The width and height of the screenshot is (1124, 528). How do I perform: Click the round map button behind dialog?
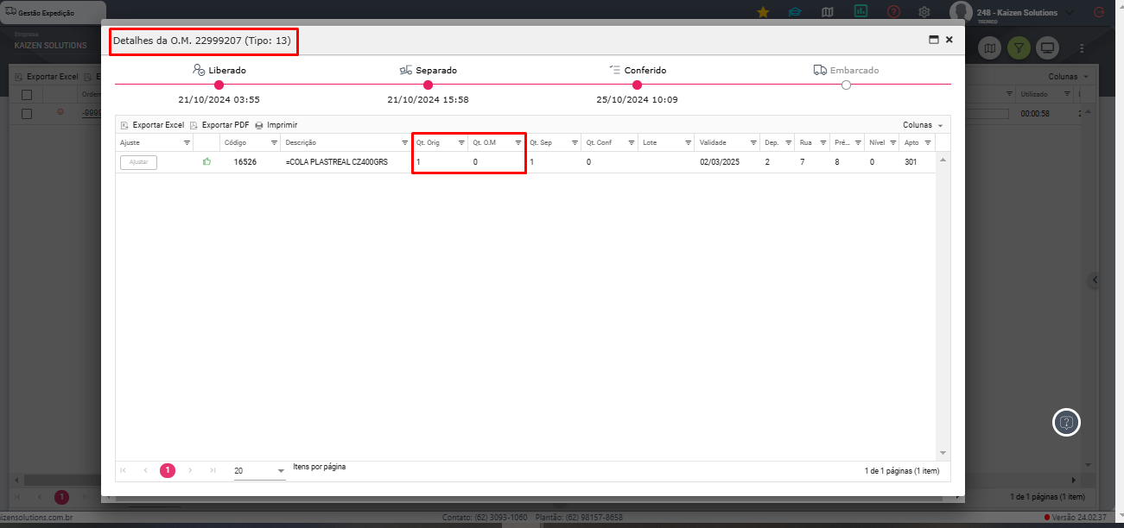click(x=989, y=48)
